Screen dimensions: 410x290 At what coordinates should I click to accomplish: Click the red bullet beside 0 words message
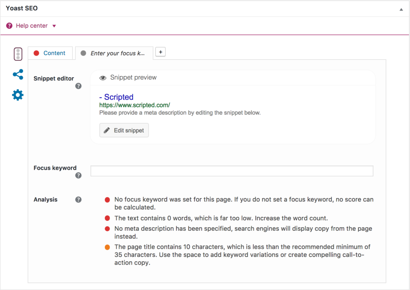tap(107, 218)
